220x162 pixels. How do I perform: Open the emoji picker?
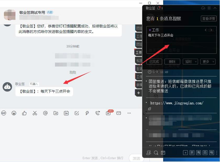14,113
